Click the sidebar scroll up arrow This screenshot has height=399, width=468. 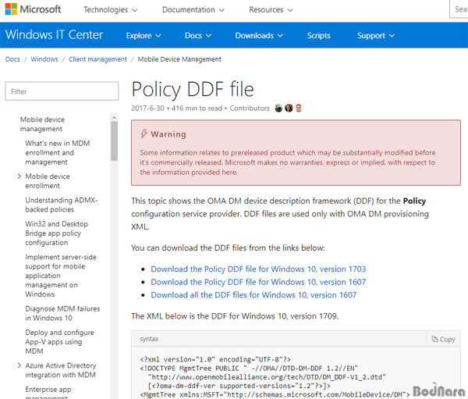(114, 117)
